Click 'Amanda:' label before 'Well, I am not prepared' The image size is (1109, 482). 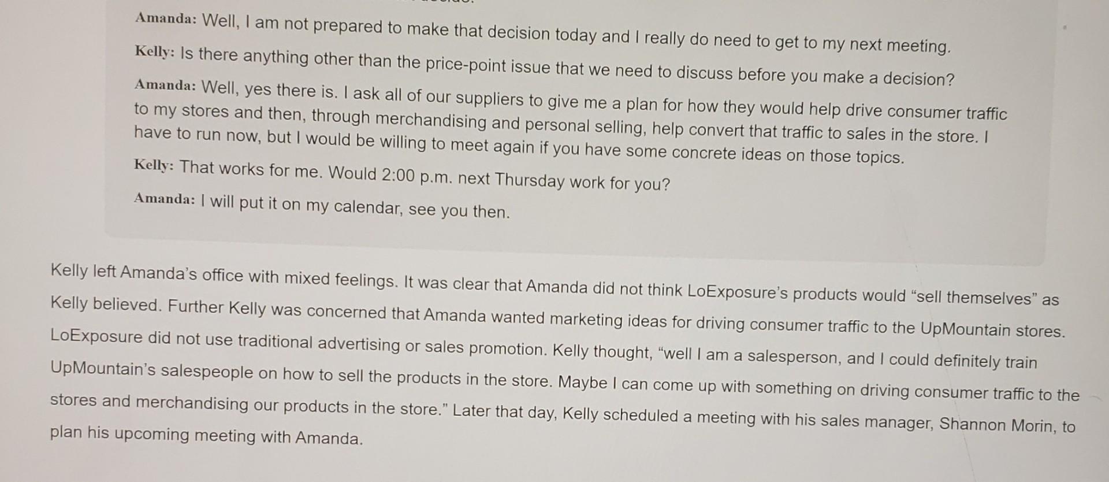pyautogui.click(x=166, y=18)
